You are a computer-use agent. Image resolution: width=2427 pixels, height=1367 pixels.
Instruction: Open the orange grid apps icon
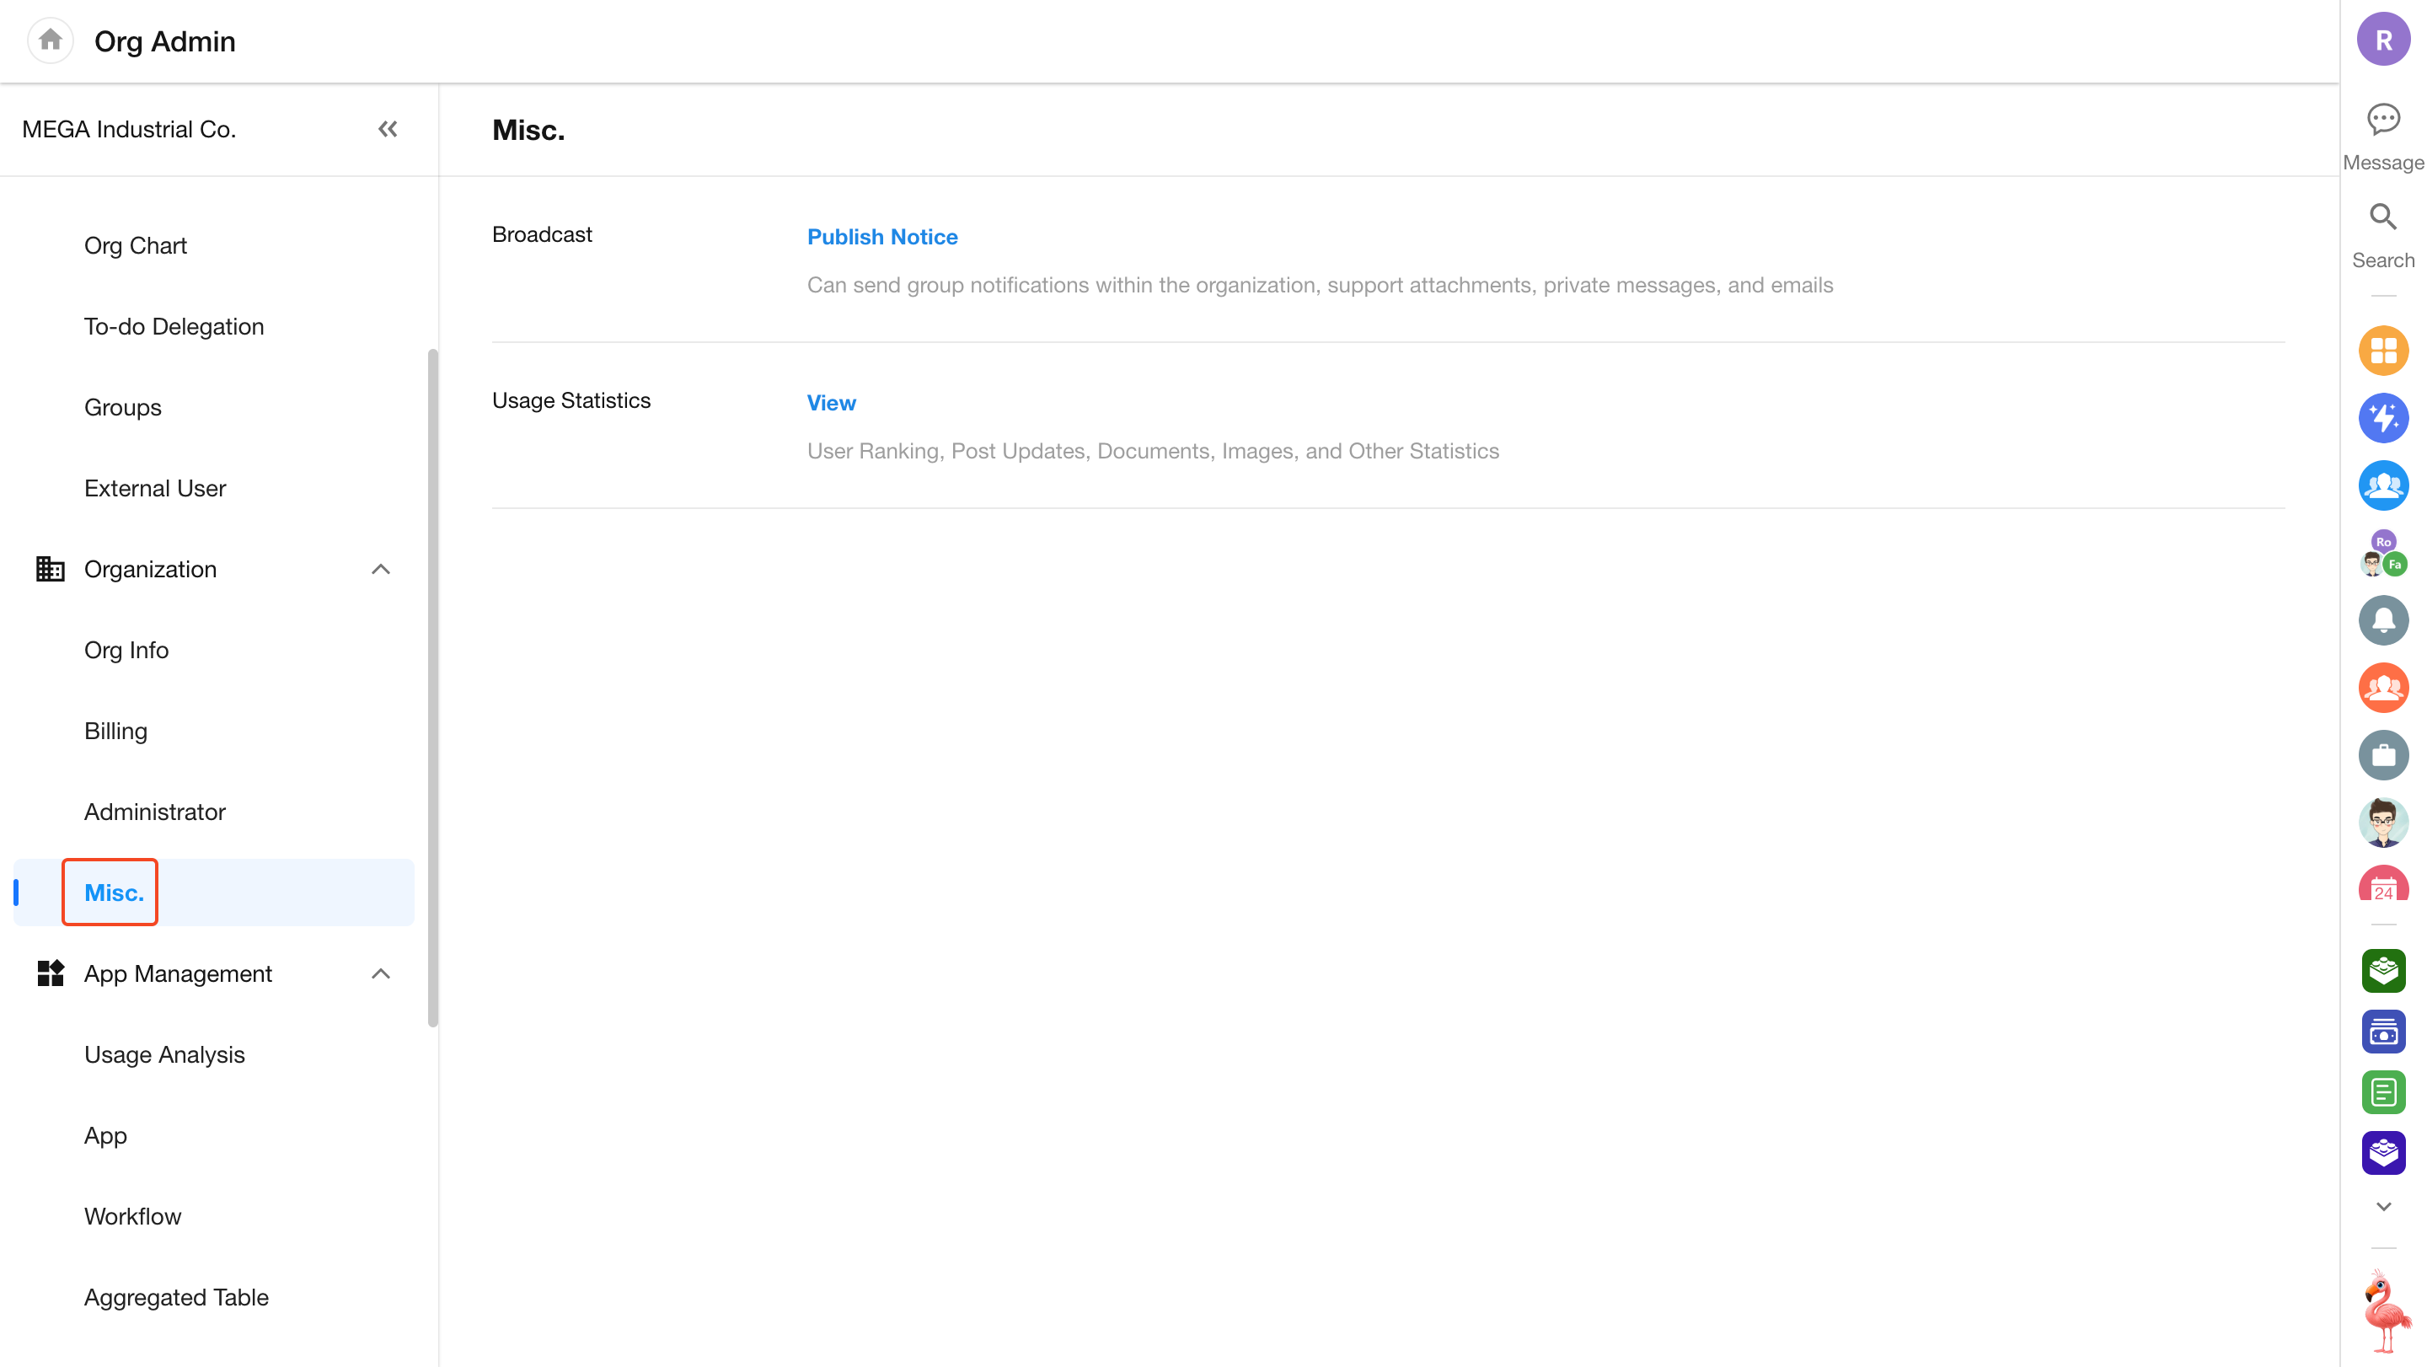2382,351
